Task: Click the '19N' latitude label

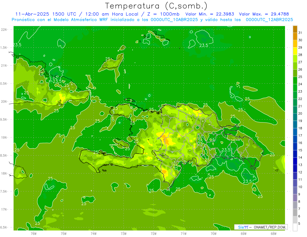Action: pyautogui.click(x=4, y=137)
